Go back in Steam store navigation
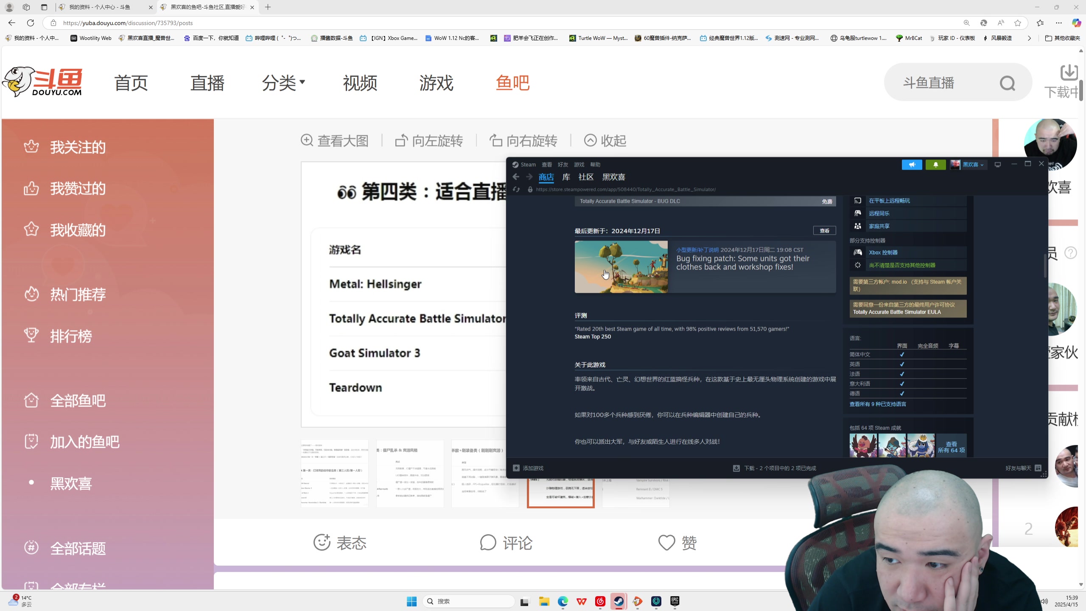Viewport: 1086px width, 611px height. (516, 177)
